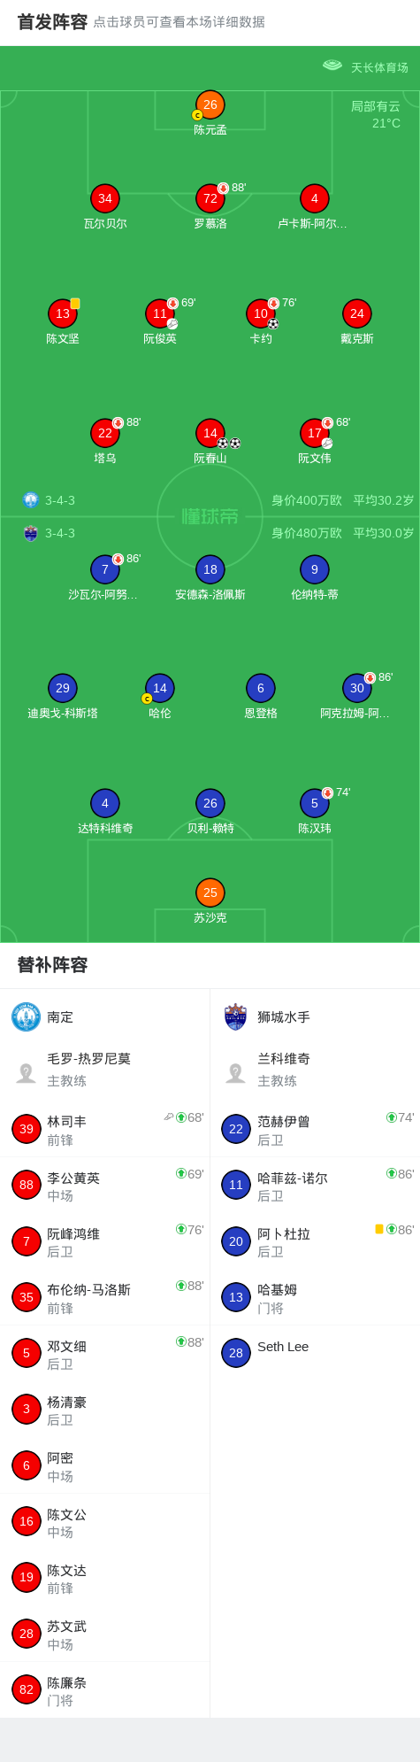This screenshot has width=420, height=1762.
Task: Tap 阿卜杜拉 number 20 substitute entry
Action: tap(315, 1241)
